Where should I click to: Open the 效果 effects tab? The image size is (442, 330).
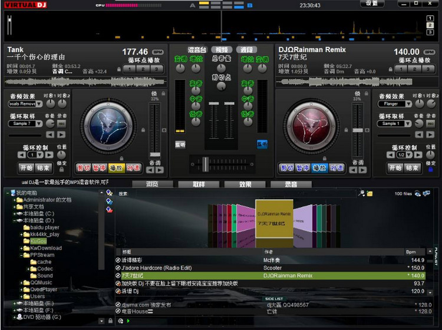click(x=245, y=184)
